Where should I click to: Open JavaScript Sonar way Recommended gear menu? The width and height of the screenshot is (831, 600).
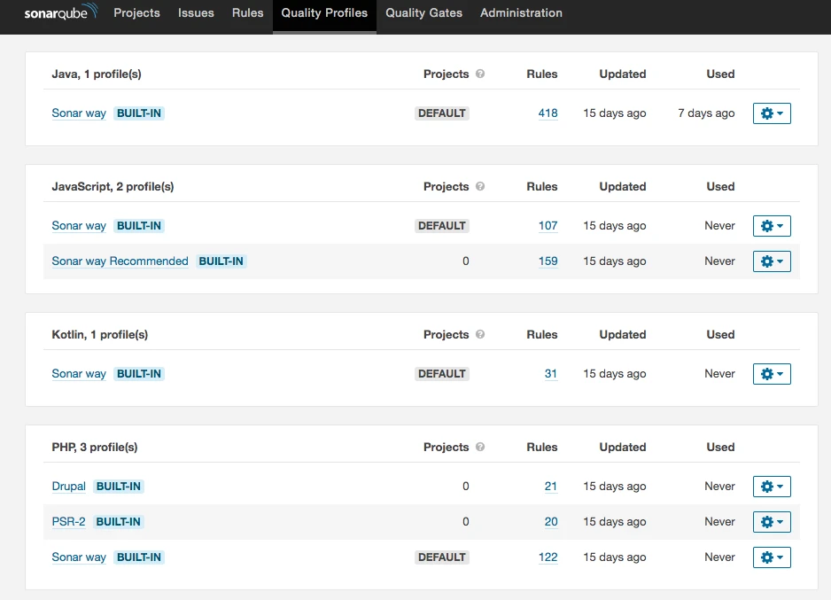tap(772, 261)
